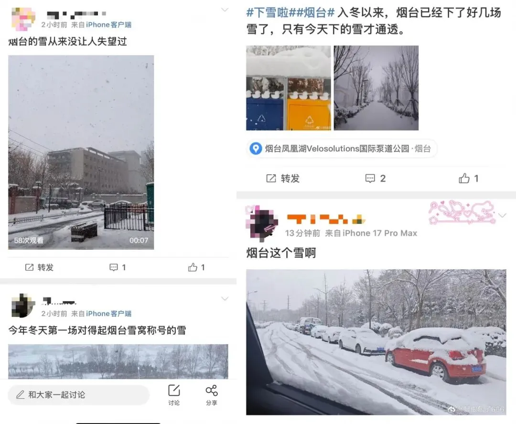Expand the chevron menu on the second left post
This screenshot has height=424, width=516.
(225, 299)
